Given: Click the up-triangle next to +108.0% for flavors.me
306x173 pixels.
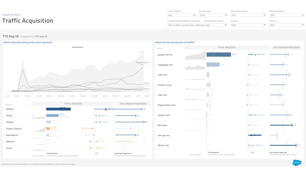Looking at the screenshot, I should (252, 146).
